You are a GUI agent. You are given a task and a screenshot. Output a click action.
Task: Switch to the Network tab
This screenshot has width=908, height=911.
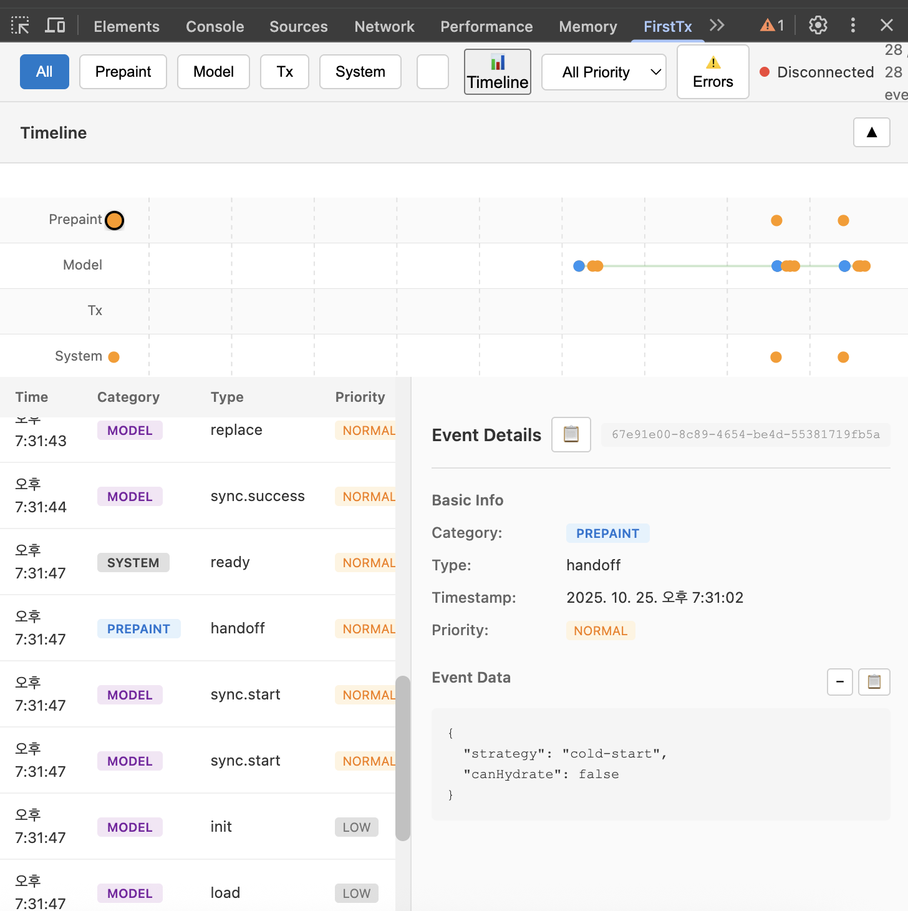tap(384, 26)
